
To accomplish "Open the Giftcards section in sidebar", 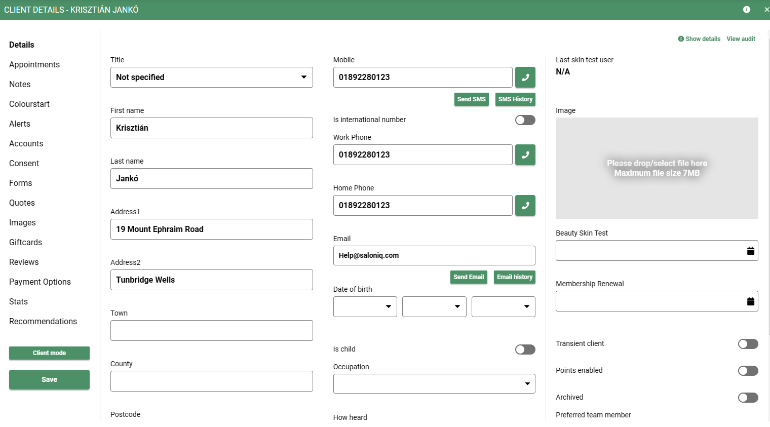I will coord(26,243).
